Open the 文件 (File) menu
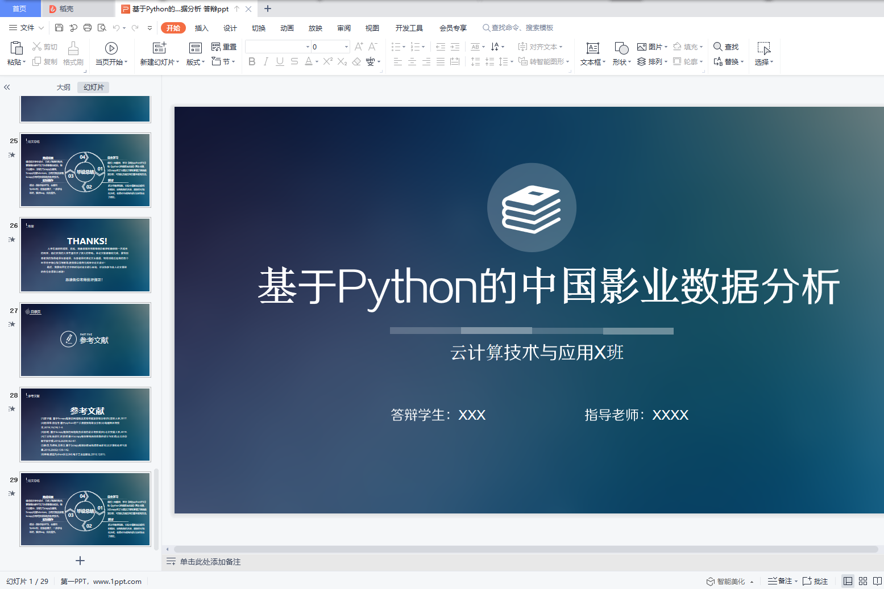The width and height of the screenshot is (884, 589). 27,28
